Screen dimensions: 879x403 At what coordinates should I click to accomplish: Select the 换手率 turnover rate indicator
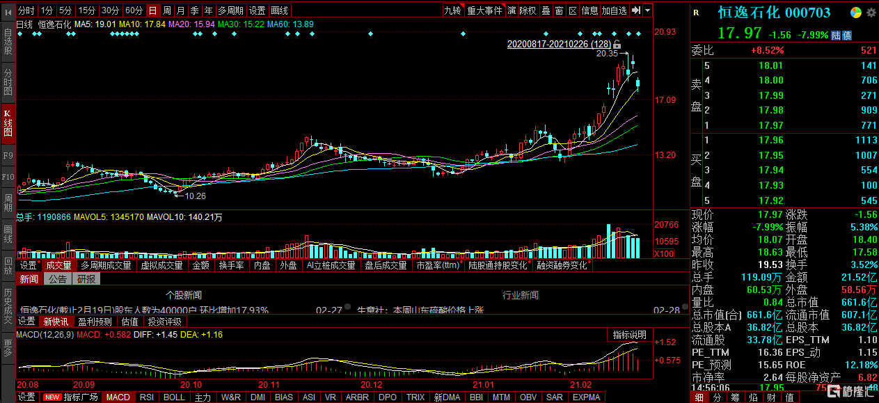click(x=231, y=265)
